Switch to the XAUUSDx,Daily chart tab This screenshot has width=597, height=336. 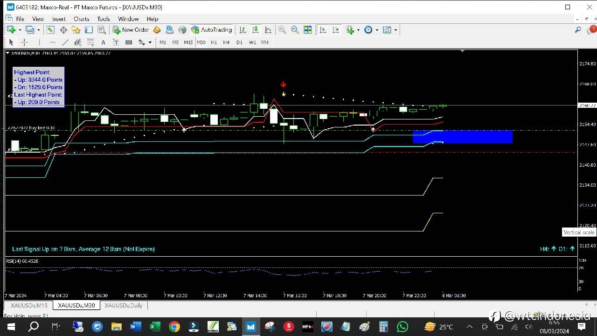pos(123,305)
